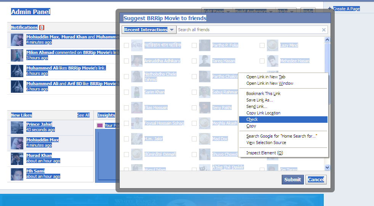Image resolution: width=374 pixels, height=206 pixels.
Task: Select the checkbox for Tareq Hasan
Action: 194,61
